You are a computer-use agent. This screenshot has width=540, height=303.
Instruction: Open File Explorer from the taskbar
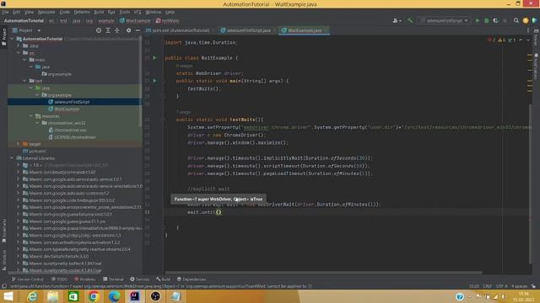coord(52,296)
